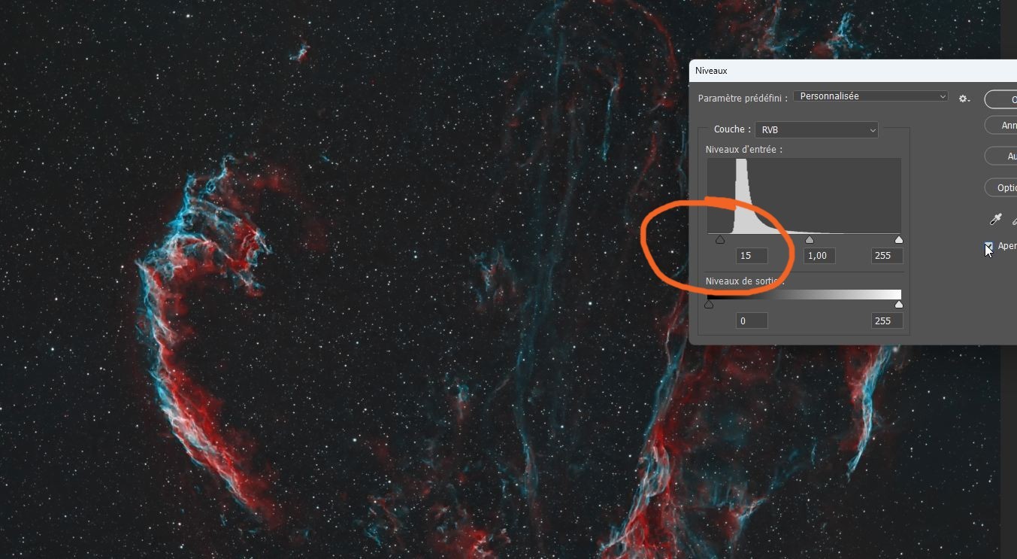The width and height of the screenshot is (1017, 559).
Task: Click the input shadows slider handle
Action: click(x=720, y=240)
